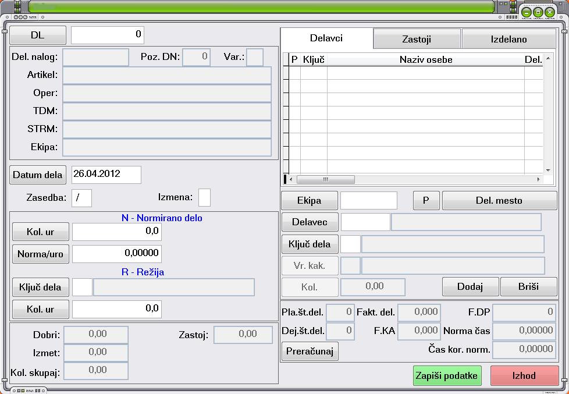The height and width of the screenshot is (394, 569).
Task: Open the Del. mesto selection button
Action: (x=499, y=200)
